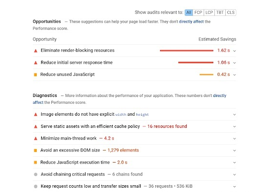Click gray circle icon beside Avoid chaining critical requests
Screen dimensions: 280x192
(35, 174)
